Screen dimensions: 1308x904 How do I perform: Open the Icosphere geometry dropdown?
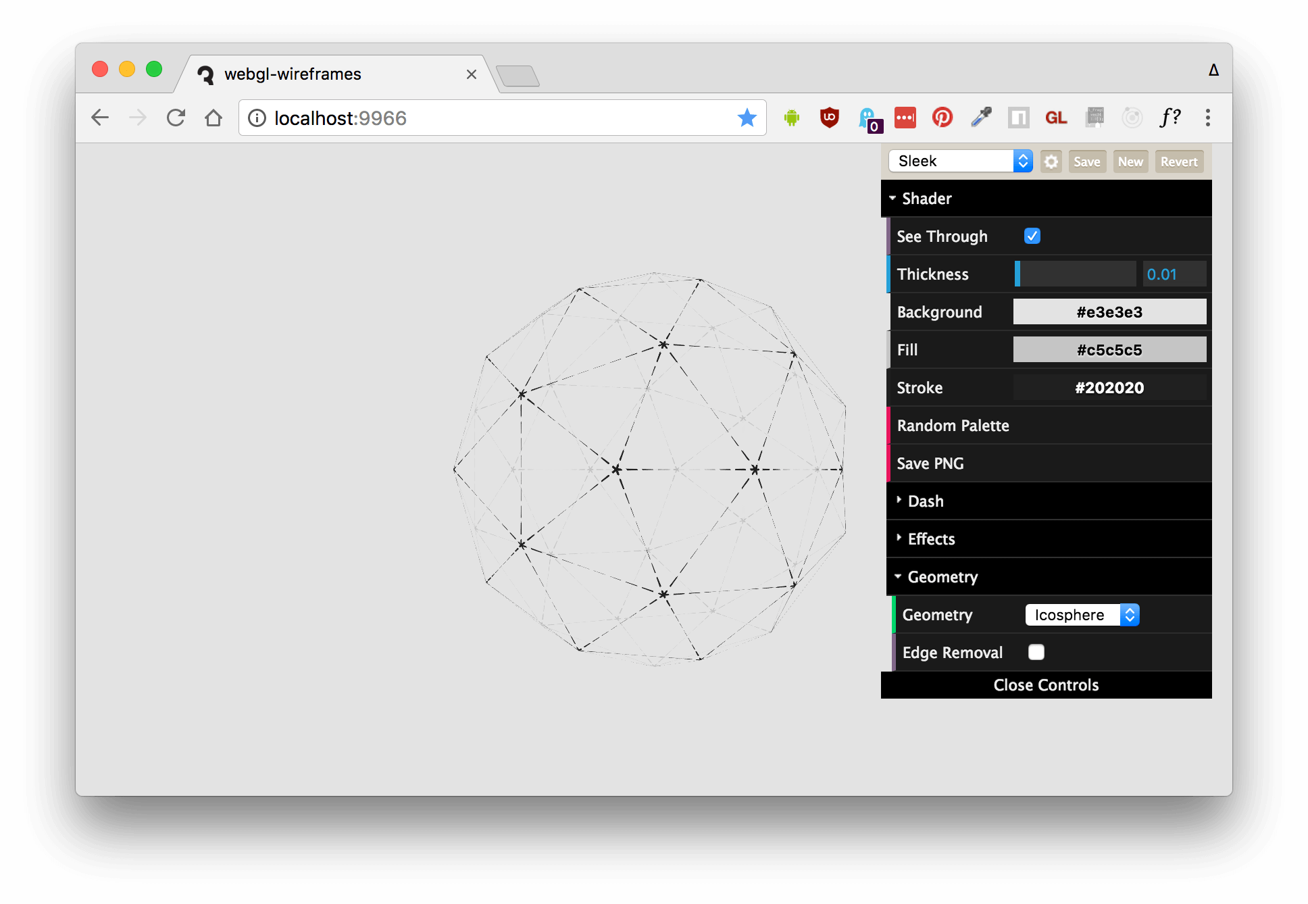[x=1082, y=615]
